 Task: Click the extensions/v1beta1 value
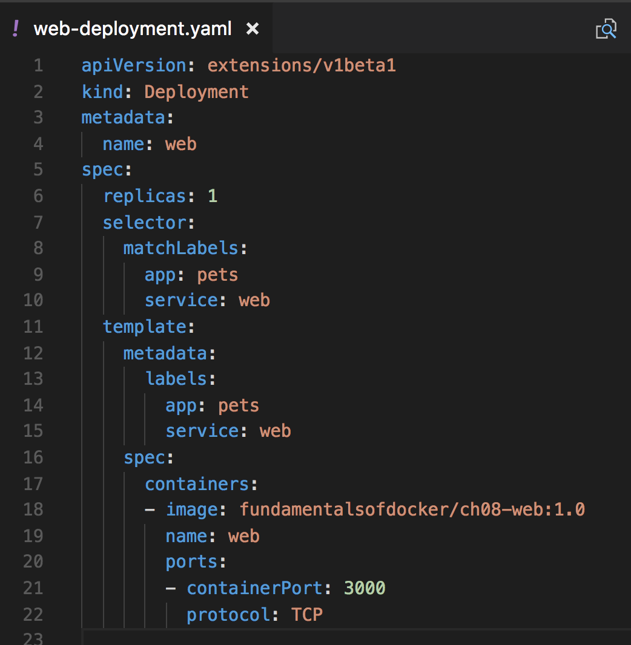pyautogui.click(x=302, y=66)
